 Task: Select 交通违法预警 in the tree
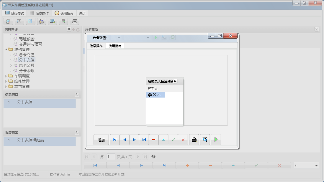pos(30,44)
